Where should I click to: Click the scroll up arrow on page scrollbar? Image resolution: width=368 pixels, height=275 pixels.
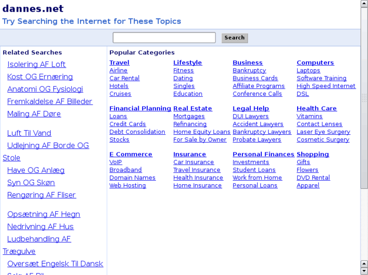tap(364, 3)
